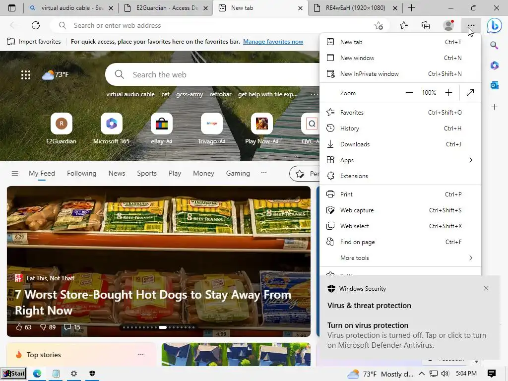Click the gcss-army search suggestion

point(190,94)
